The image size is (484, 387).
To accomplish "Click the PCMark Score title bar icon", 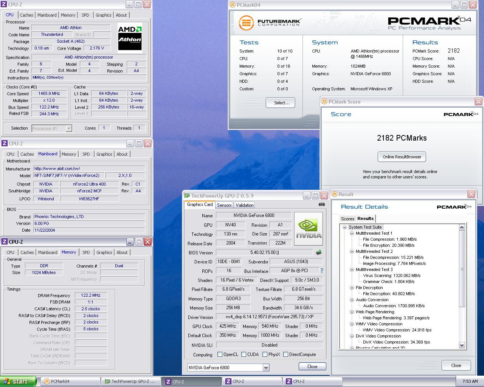I will point(324,101).
